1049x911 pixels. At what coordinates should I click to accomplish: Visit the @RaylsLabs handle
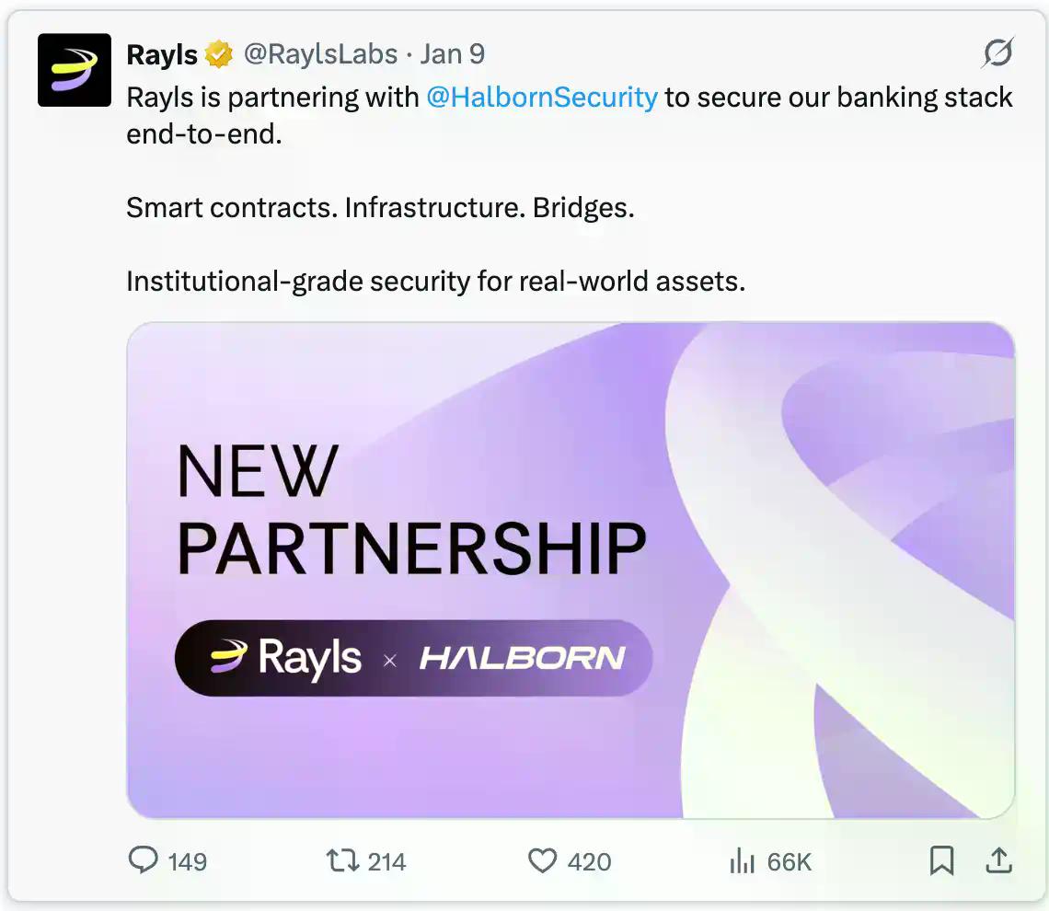tap(320, 54)
